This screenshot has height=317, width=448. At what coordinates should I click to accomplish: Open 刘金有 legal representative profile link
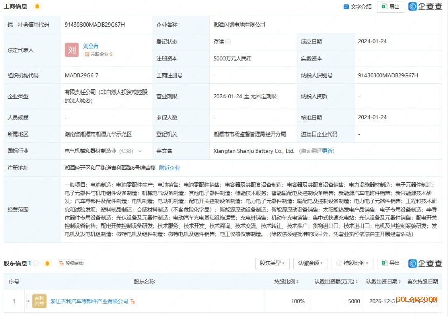click(x=91, y=46)
